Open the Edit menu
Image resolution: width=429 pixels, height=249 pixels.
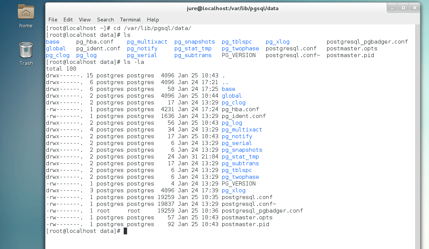click(68, 20)
